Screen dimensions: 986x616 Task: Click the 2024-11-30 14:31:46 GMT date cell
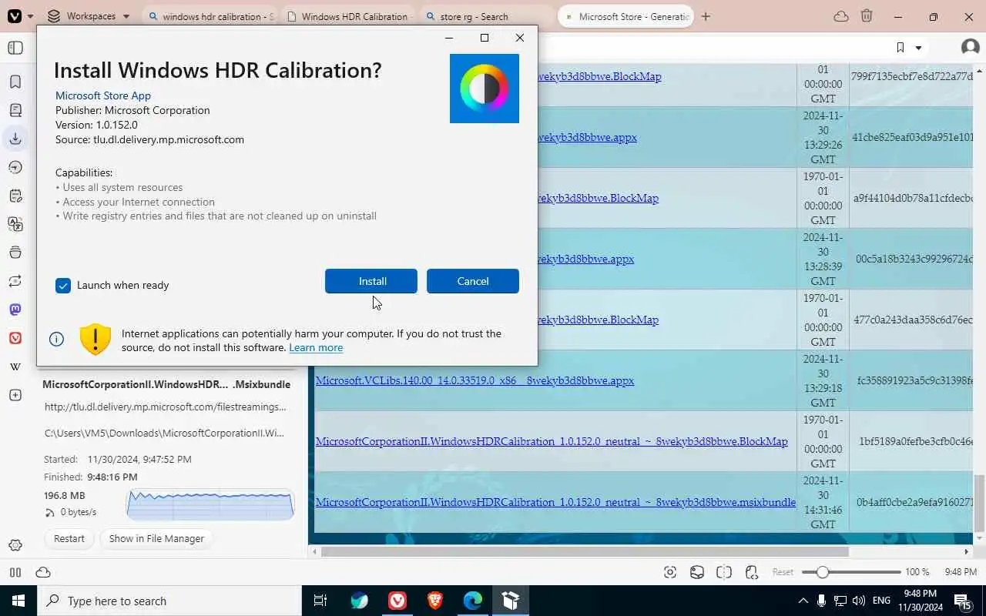coord(823,502)
